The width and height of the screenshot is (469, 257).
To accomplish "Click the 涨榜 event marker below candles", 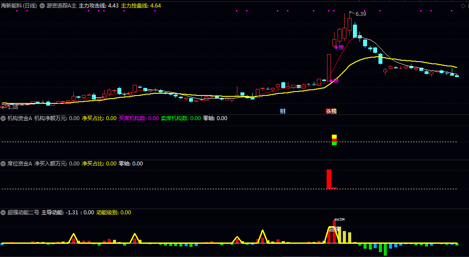I will [331, 111].
